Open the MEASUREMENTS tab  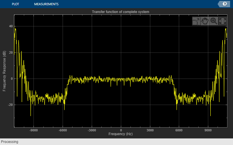coord(46,4)
